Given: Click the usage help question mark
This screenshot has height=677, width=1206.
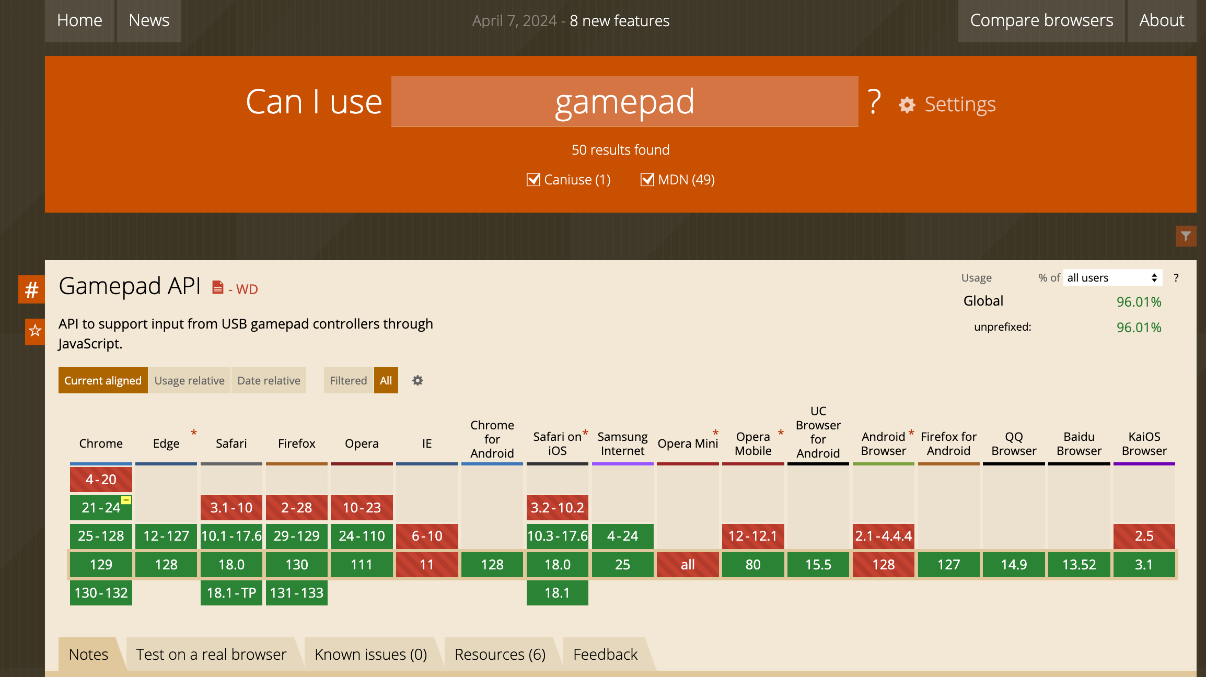Looking at the screenshot, I should [1176, 278].
